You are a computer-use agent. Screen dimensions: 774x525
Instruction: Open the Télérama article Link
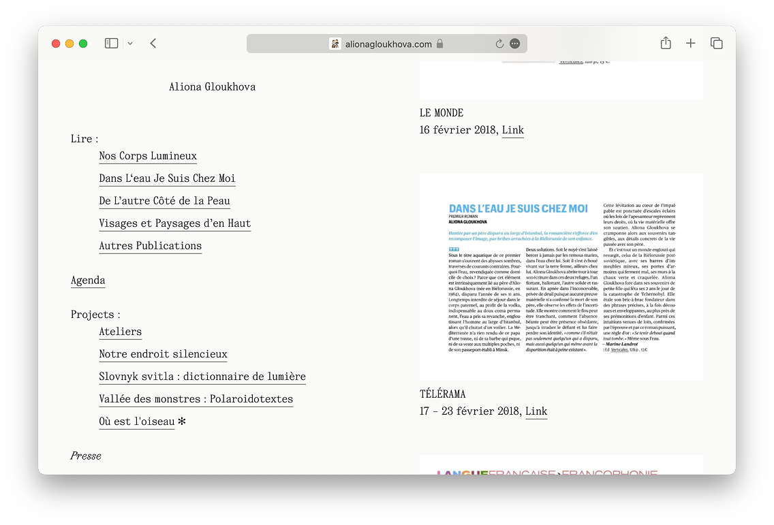coord(536,411)
